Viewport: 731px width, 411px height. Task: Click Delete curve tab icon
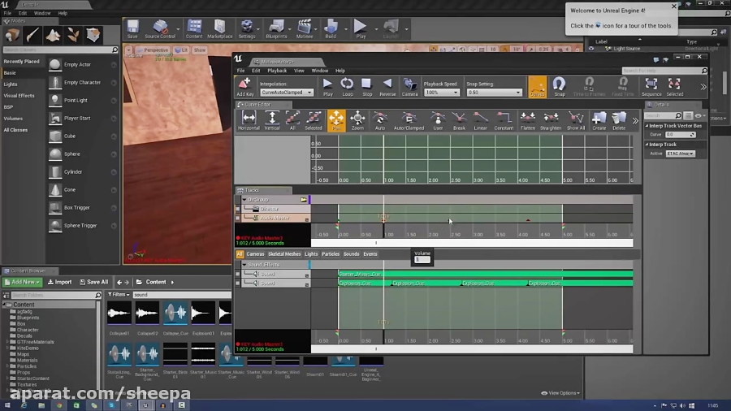[x=619, y=121]
